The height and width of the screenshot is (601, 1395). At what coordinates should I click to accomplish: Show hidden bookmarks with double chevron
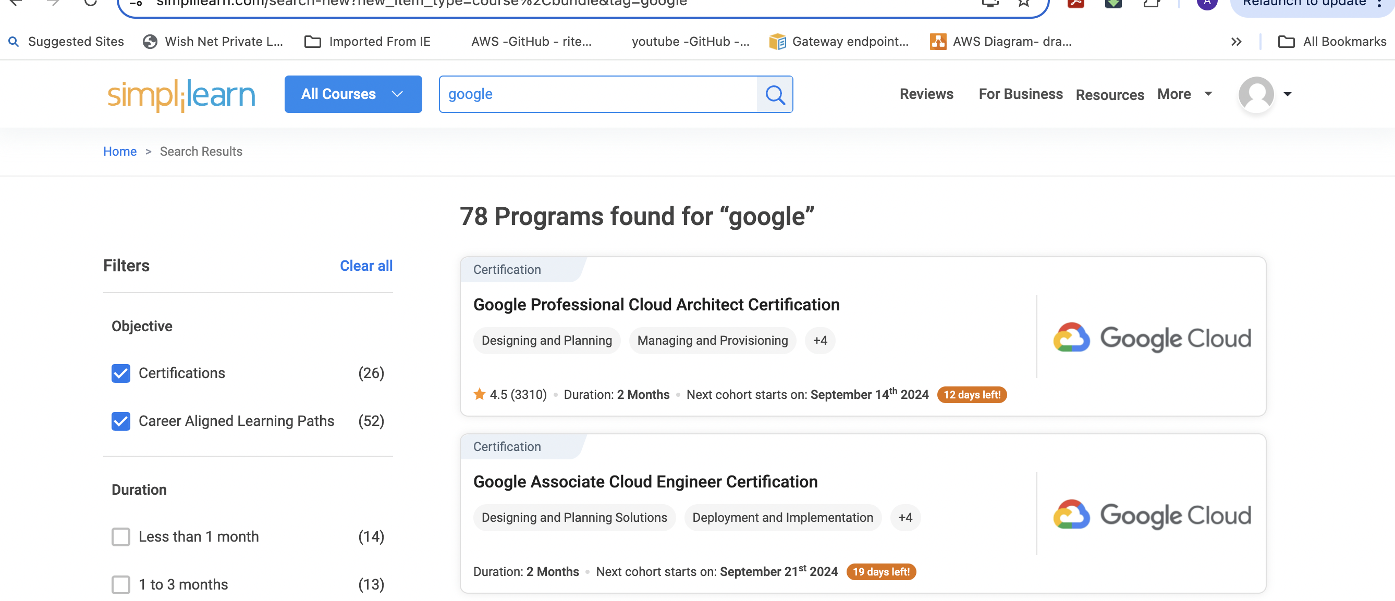pos(1236,42)
